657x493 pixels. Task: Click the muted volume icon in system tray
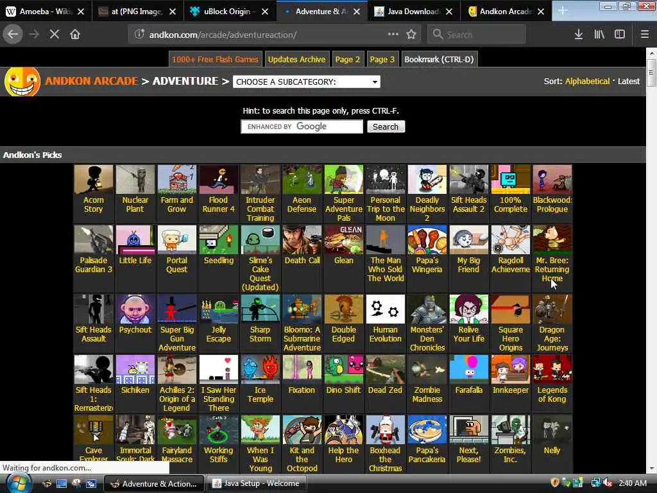coord(607,483)
